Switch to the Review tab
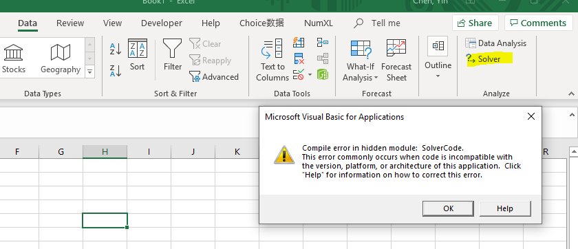578x249 pixels. coord(70,23)
